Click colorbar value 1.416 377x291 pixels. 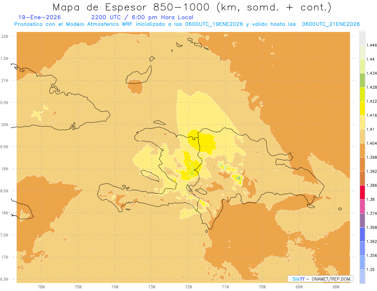click(372, 116)
